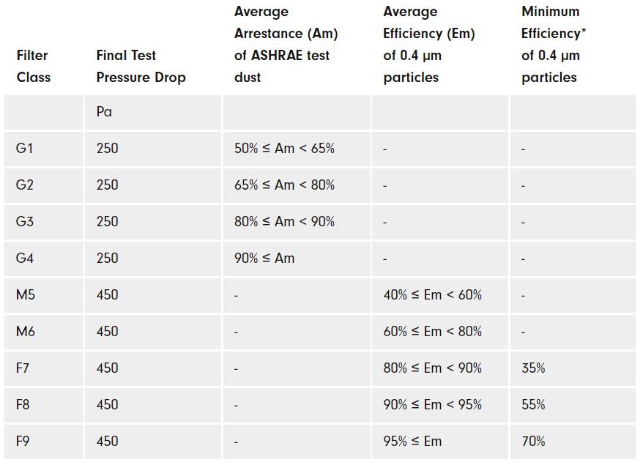The width and height of the screenshot is (643, 465).
Task: Click the Filter Class column header
Action: [x=34, y=66]
